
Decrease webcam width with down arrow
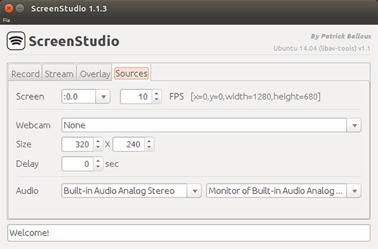point(98,147)
